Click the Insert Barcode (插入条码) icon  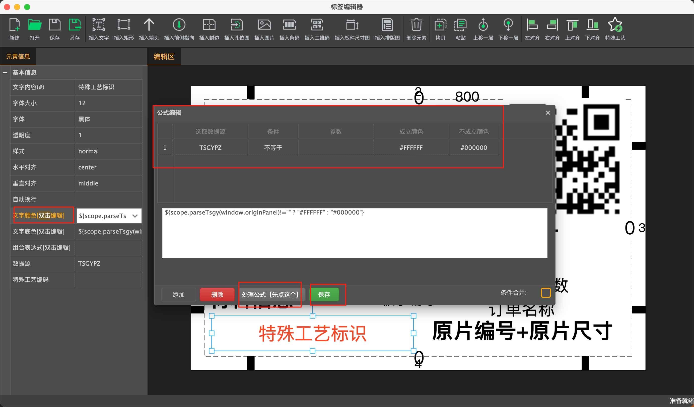tap(289, 25)
